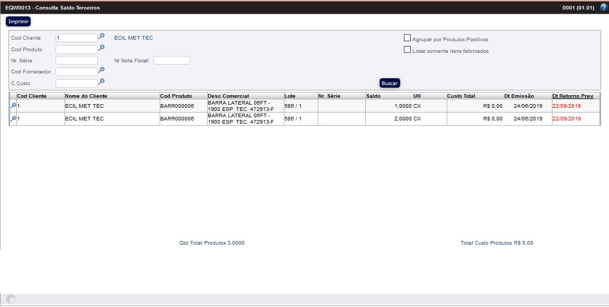Click the C.Custo lookup magnifier icon

[x=101, y=81]
